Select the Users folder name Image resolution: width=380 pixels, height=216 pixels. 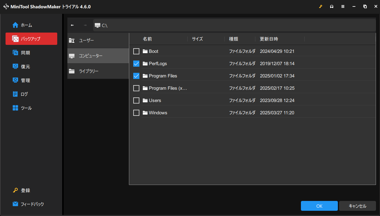155,100
